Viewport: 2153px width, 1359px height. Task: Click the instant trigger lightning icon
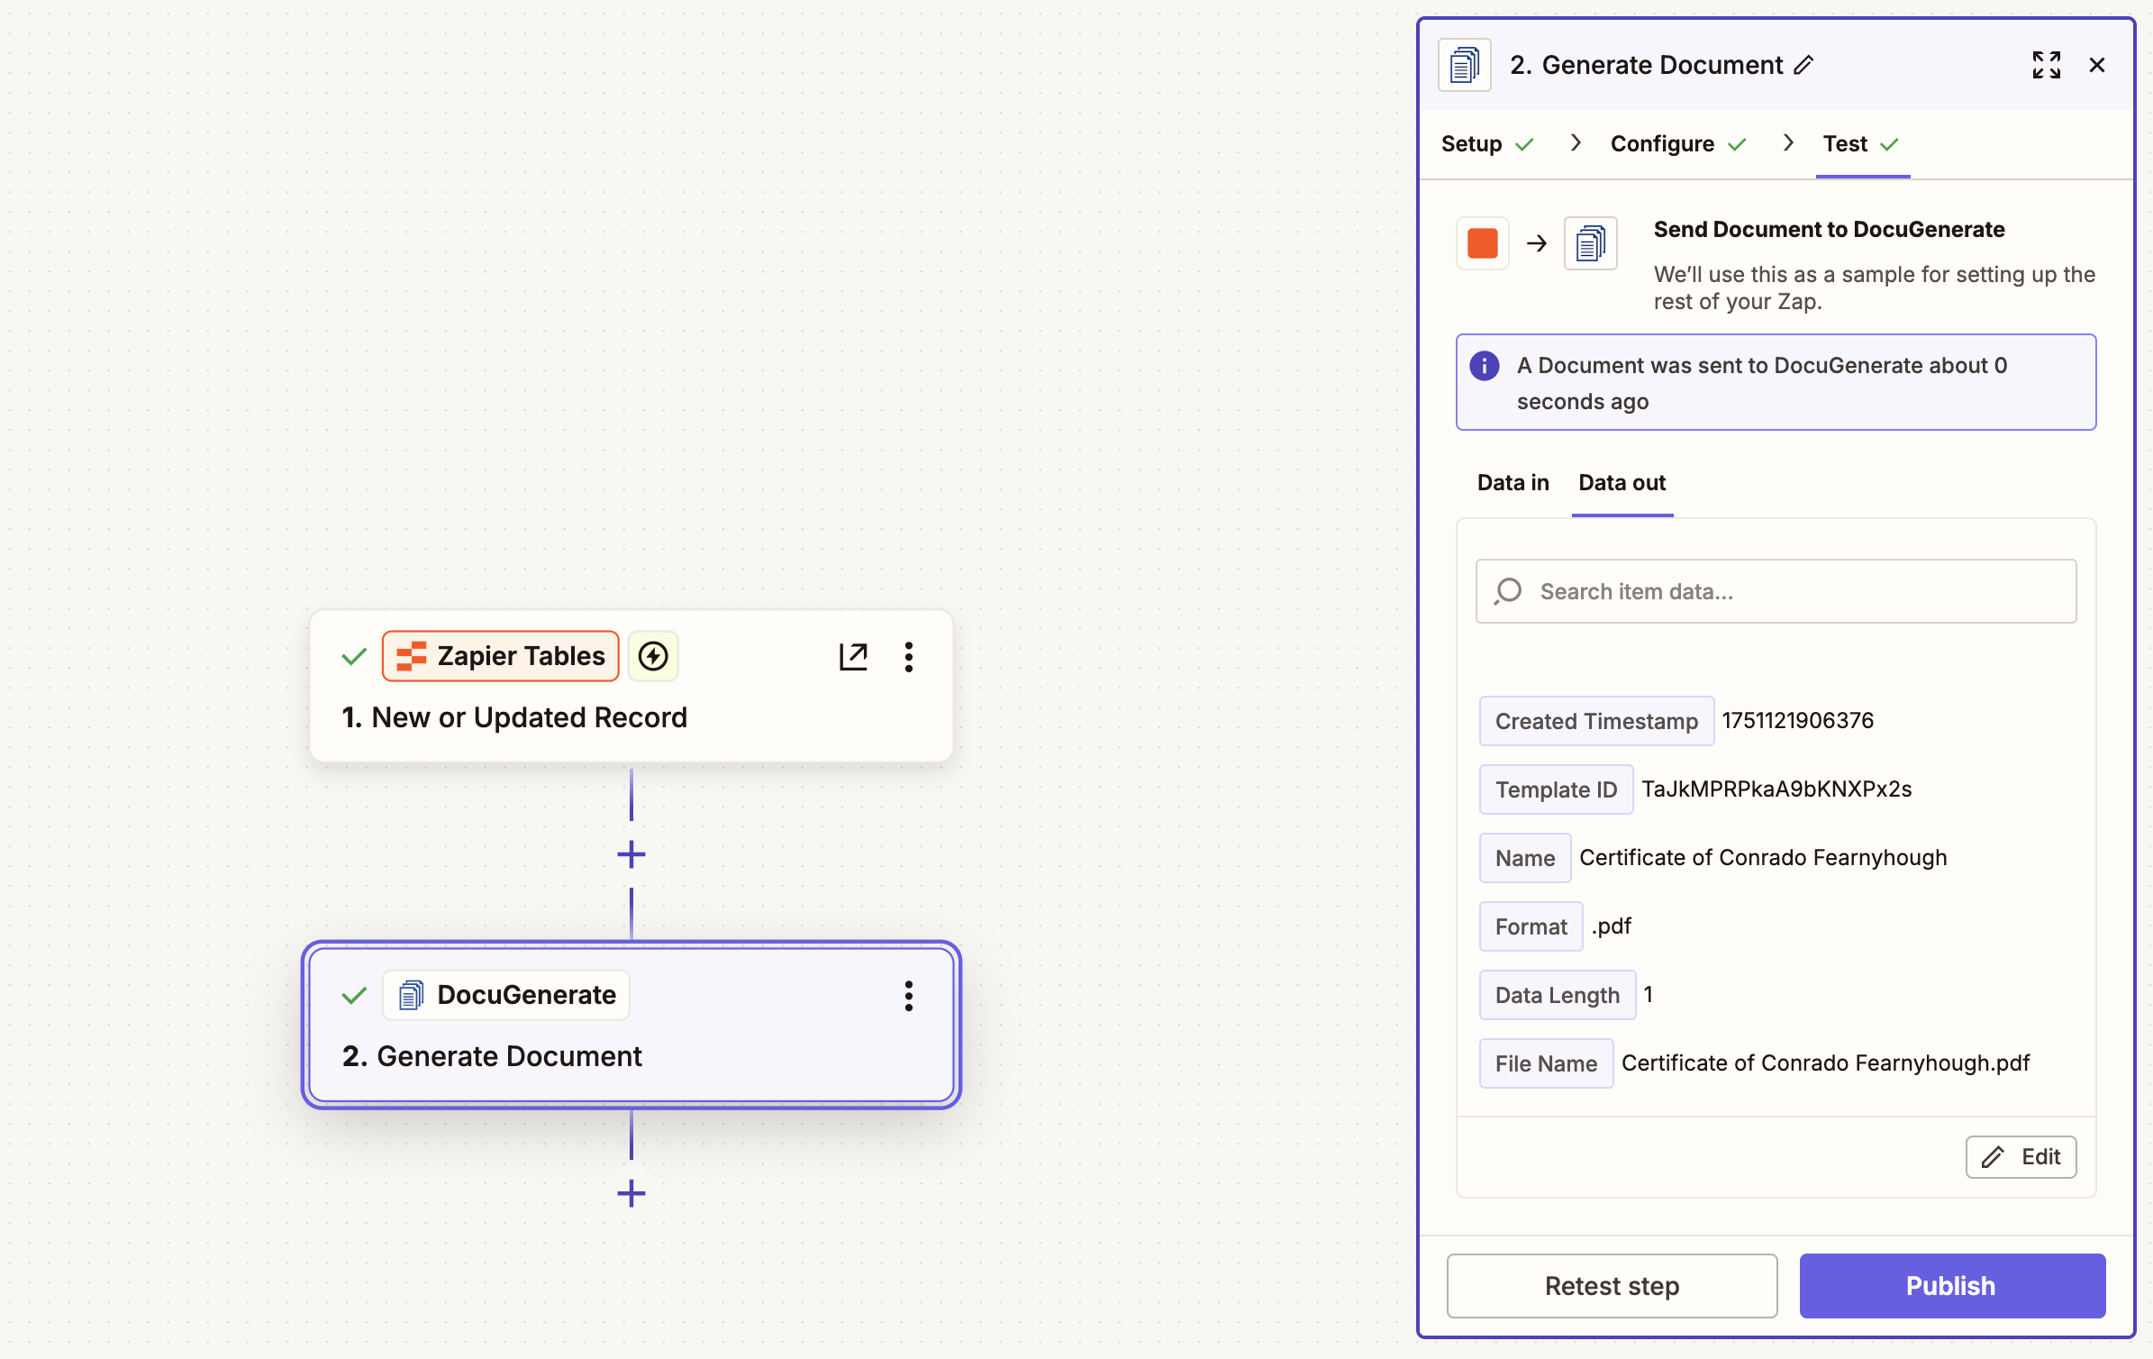coord(653,656)
